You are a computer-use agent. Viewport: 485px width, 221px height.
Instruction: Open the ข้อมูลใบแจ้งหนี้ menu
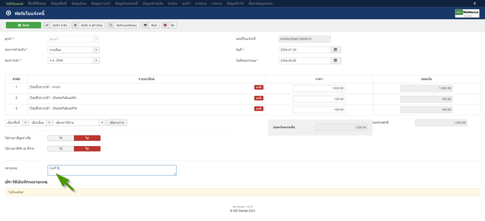point(126,4)
